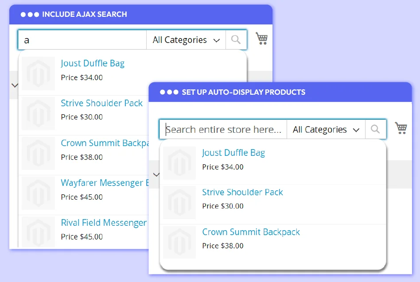Image resolution: width=420 pixels, height=282 pixels.
Task: Click the Joust Duffle Bag thumbnail in the back window
Action: point(39,73)
